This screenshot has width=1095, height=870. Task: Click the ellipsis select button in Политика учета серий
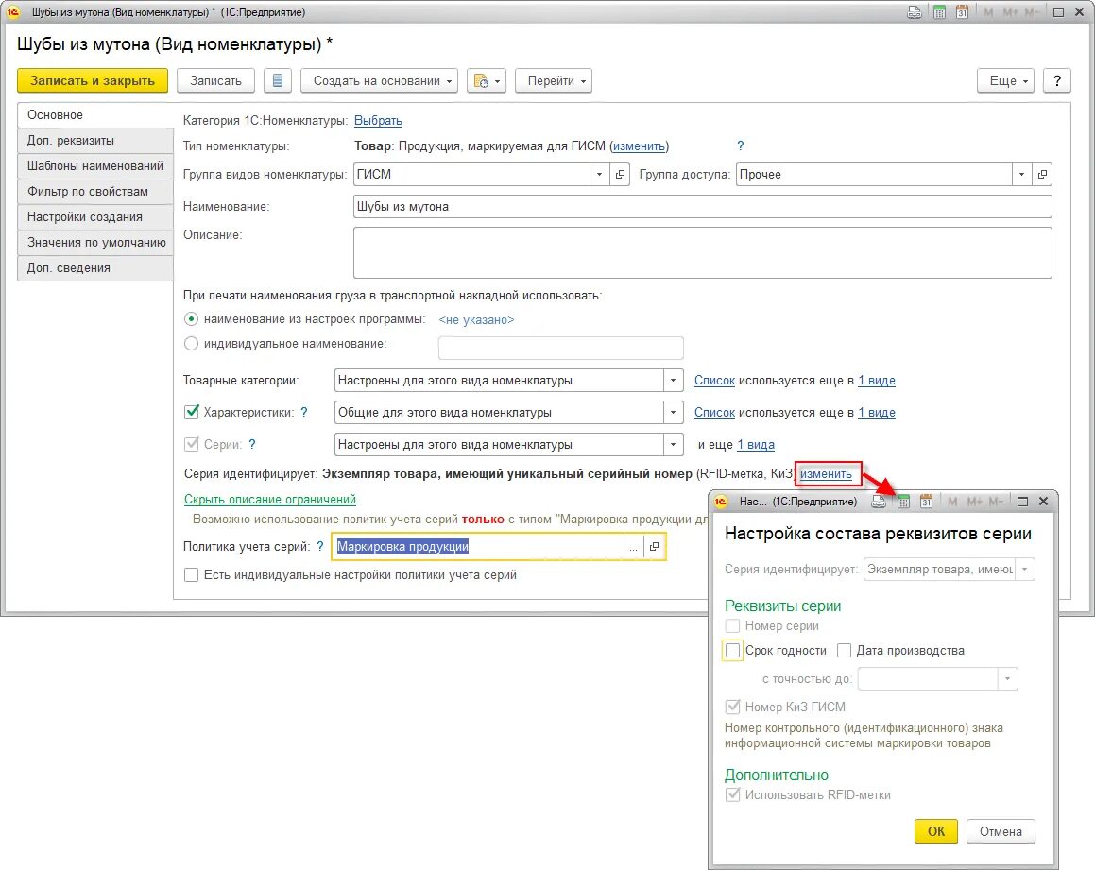[x=633, y=547]
